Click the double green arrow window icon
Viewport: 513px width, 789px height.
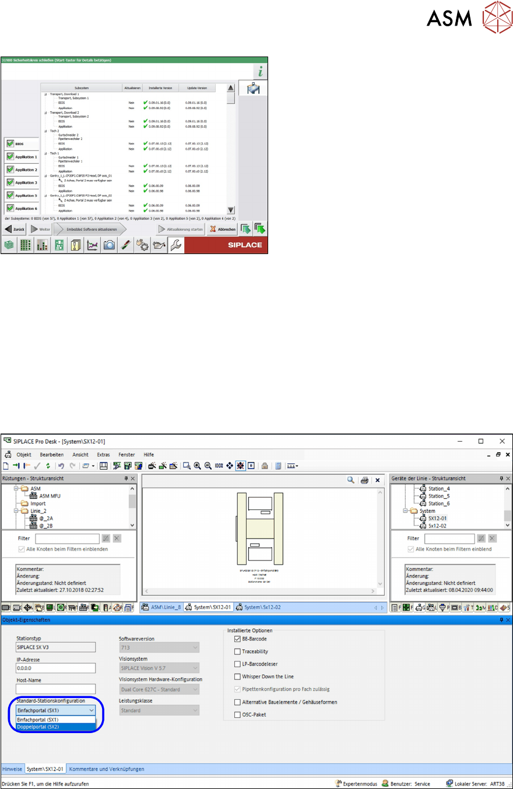click(x=260, y=229)
